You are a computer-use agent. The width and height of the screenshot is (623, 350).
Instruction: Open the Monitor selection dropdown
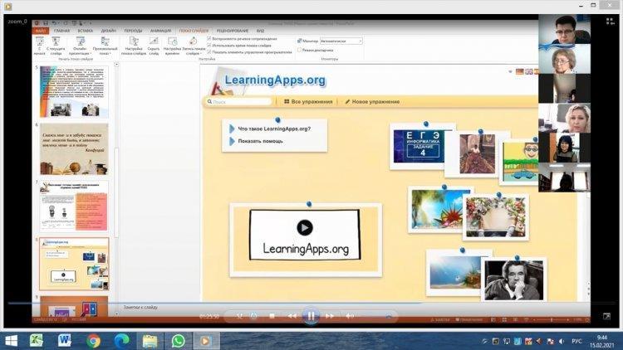tap(341, 41)
